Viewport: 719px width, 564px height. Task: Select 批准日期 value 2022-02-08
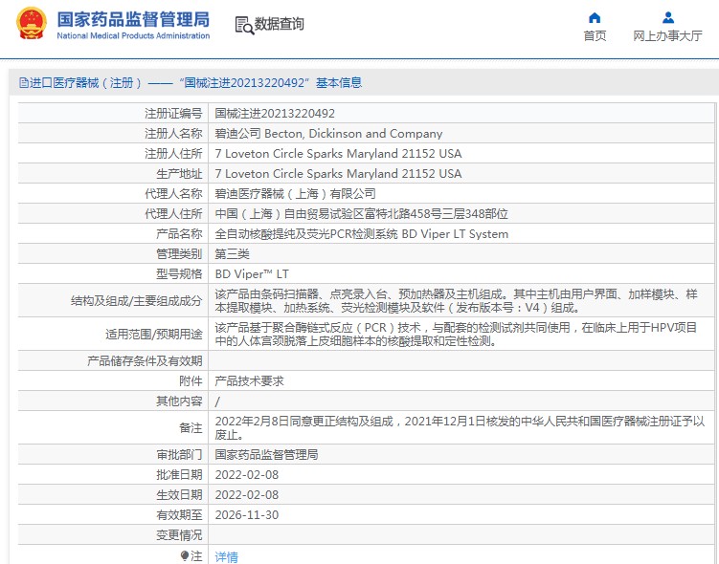pos(247,475)
